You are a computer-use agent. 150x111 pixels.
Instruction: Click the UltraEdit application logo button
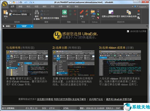5,4
